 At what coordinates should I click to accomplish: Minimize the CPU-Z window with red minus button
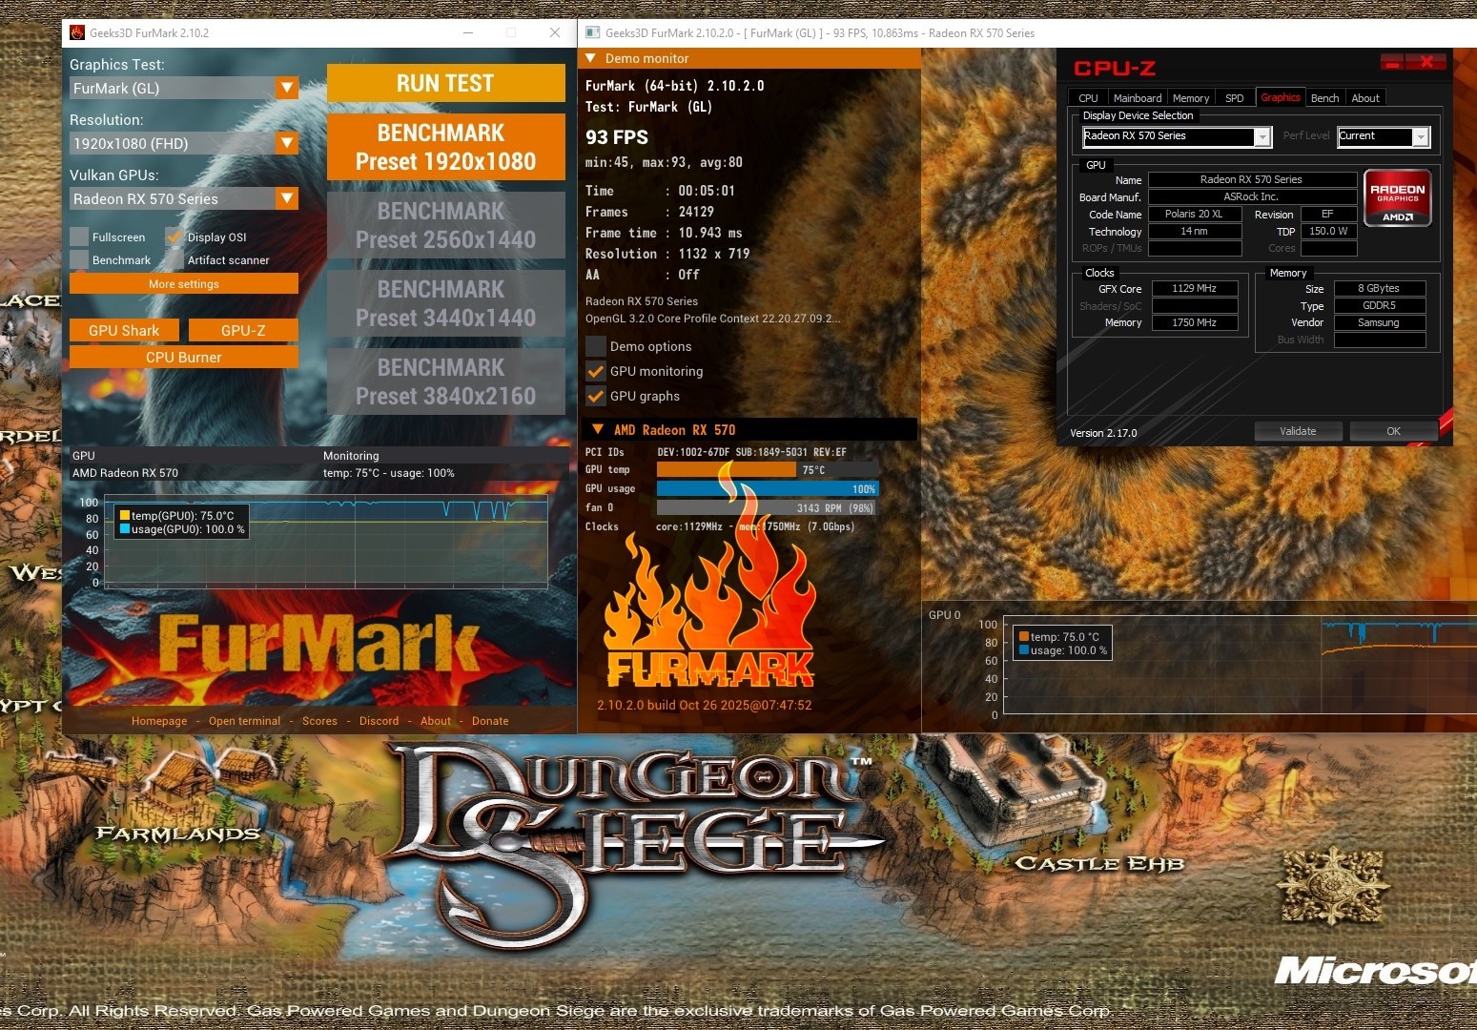click(1393, 63)
